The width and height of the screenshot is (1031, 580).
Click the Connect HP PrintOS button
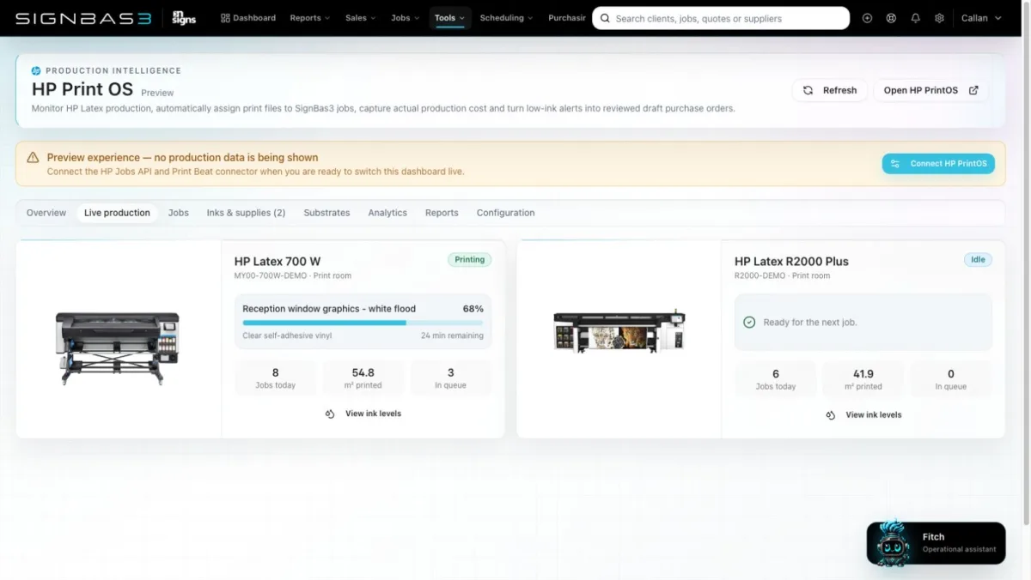point(938,164)
